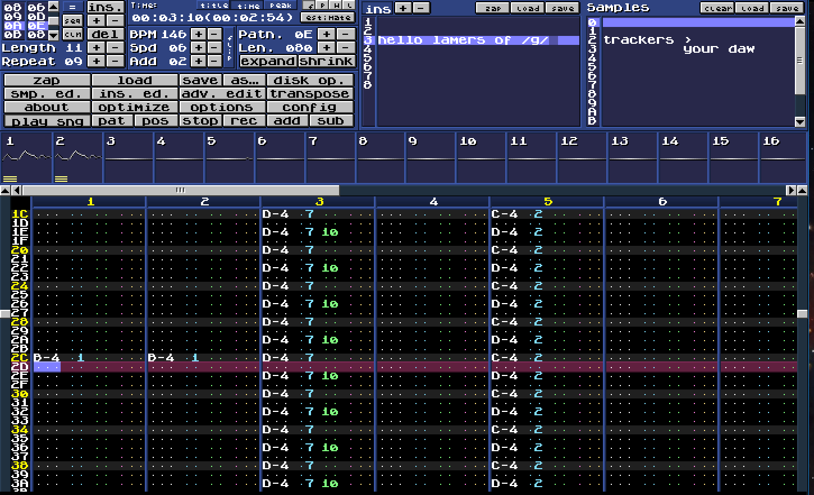Click the main load song button
The width and height of the screenshot is (814, 495).
pyautogui.click(x=135, y=80)
